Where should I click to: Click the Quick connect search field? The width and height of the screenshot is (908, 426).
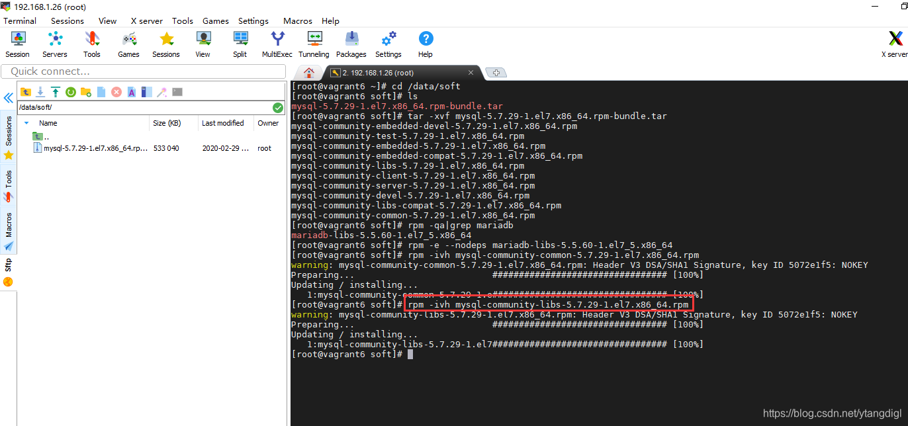[x=144, y=71]
